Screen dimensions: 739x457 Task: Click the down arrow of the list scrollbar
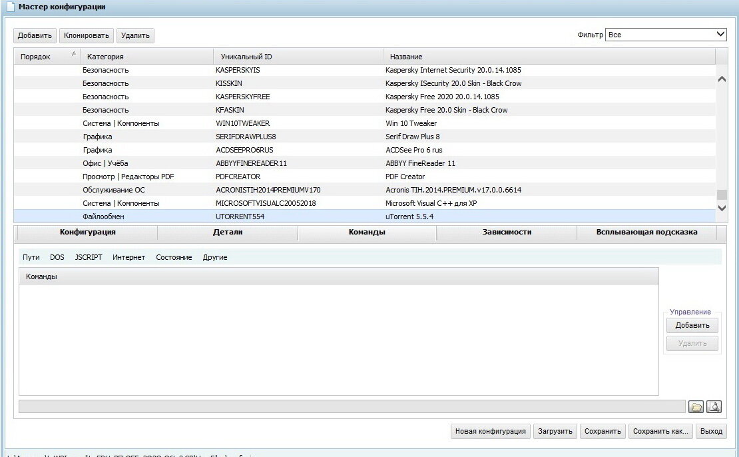[722, 207]
